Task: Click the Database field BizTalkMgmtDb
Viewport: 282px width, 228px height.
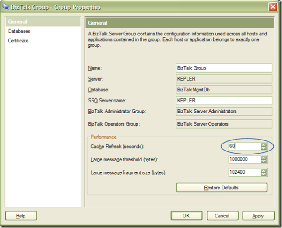Action: click(224, 90)
